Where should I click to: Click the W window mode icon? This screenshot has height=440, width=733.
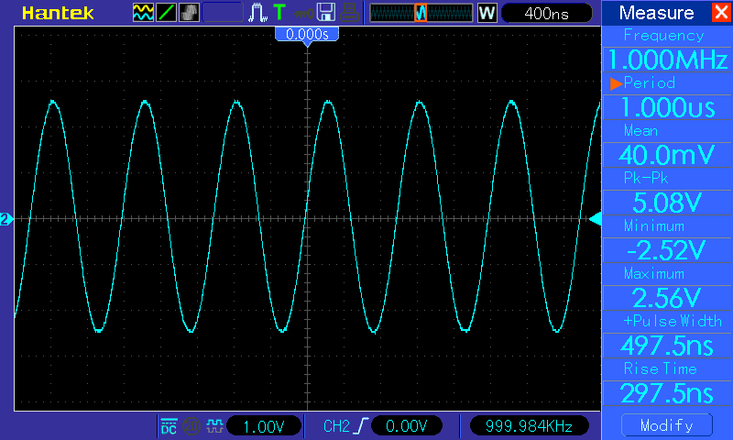(487, 13)
